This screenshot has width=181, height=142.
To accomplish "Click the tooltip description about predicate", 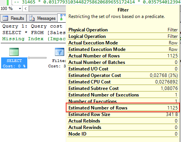I will tap(116, 16).
